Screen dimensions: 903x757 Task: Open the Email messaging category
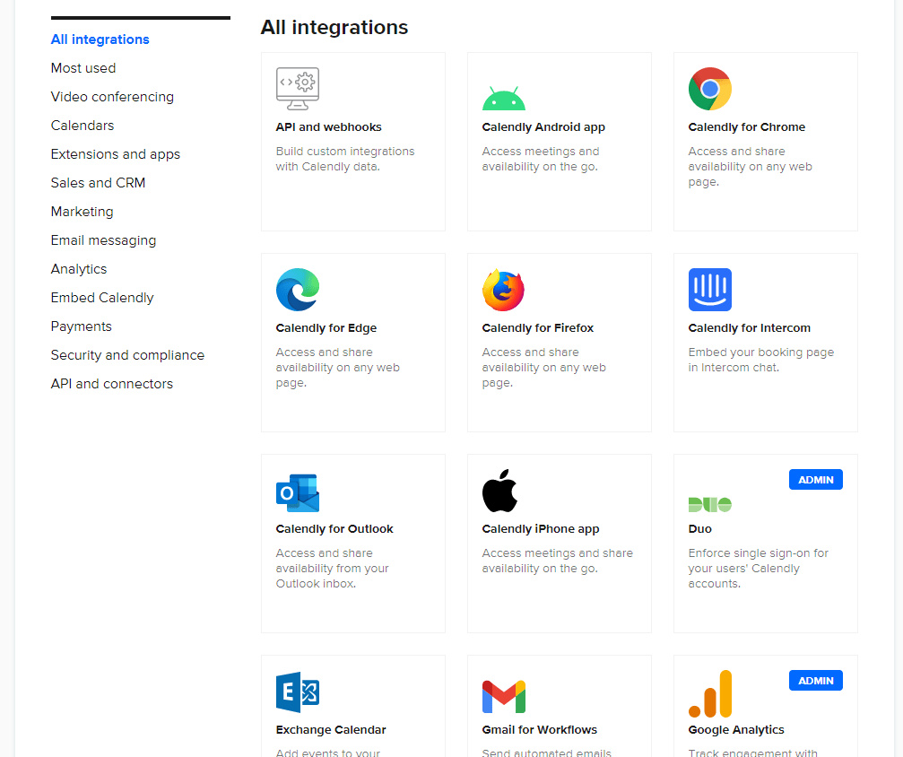pyautogui.click(x=103, y=240)
